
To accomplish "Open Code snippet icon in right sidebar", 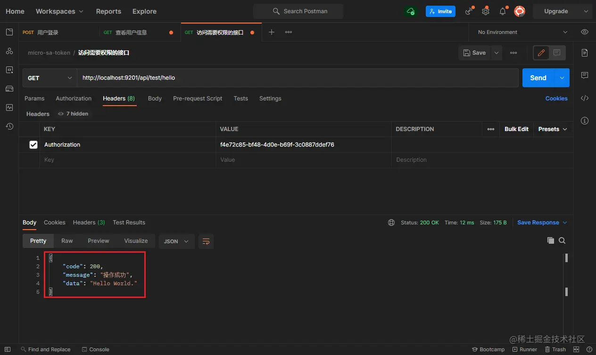I will click(x=585, y=98).
